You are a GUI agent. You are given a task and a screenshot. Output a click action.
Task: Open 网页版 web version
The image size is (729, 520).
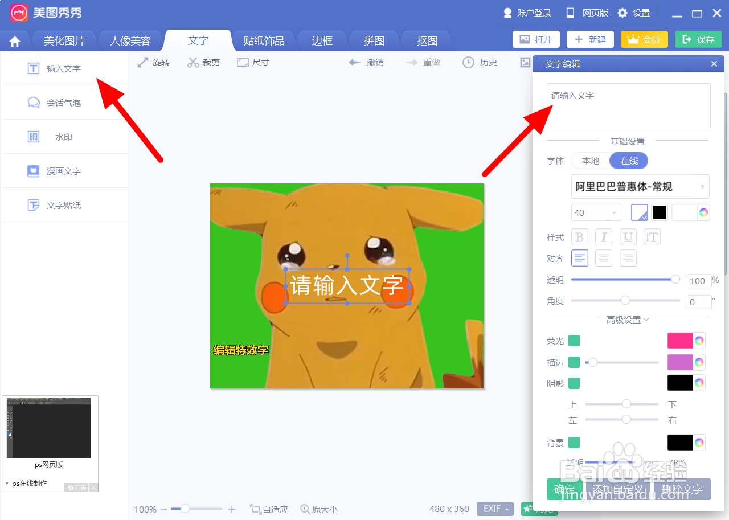click(587, 13)
